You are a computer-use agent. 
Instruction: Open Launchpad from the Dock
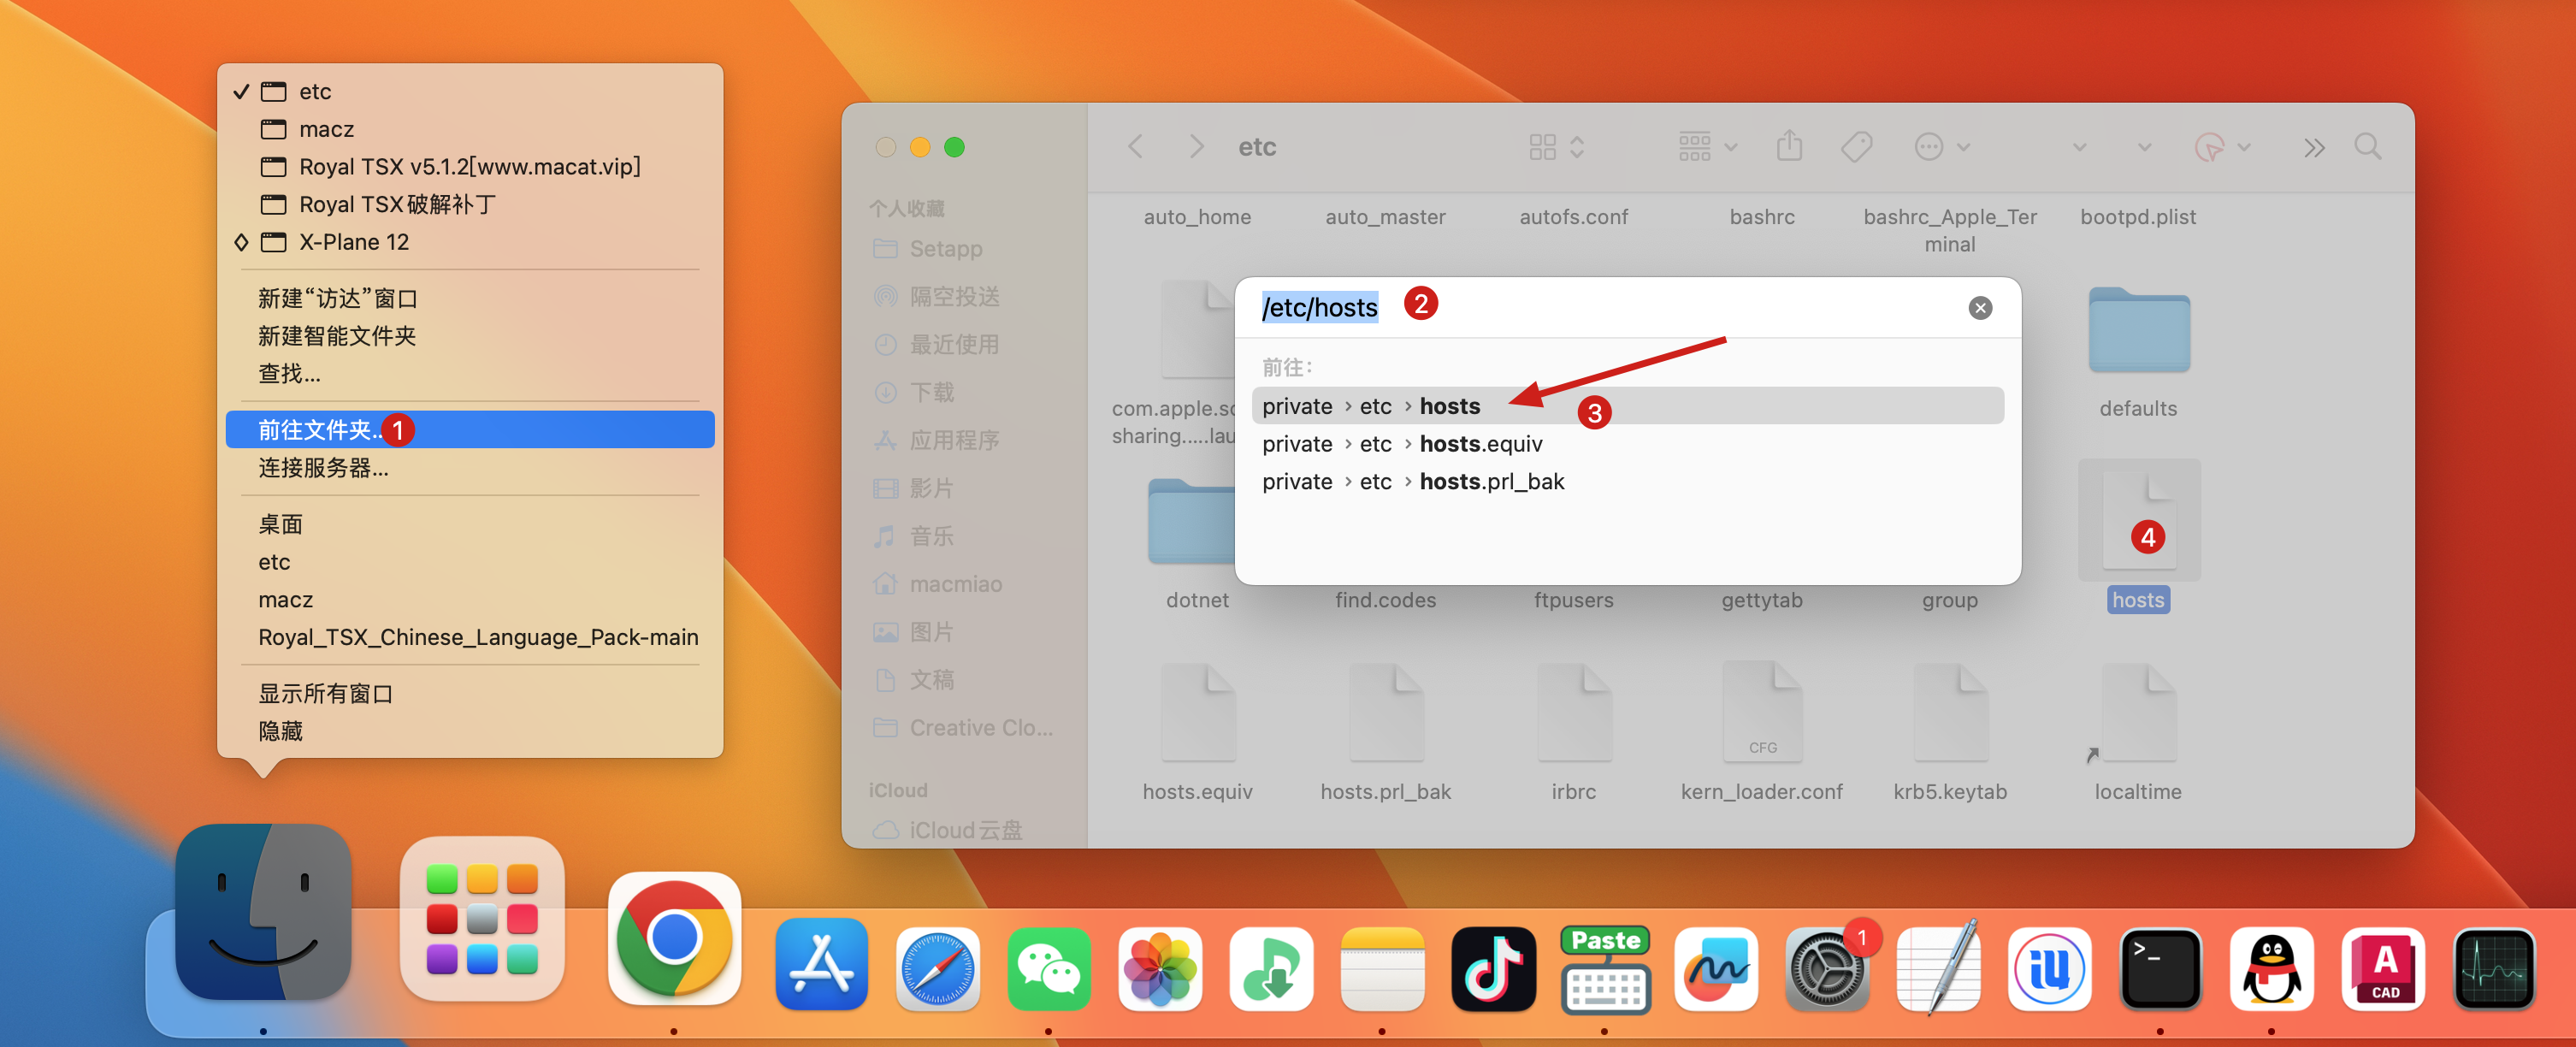[482, 919]
